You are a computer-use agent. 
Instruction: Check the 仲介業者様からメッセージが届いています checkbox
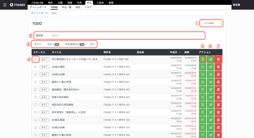36,59
